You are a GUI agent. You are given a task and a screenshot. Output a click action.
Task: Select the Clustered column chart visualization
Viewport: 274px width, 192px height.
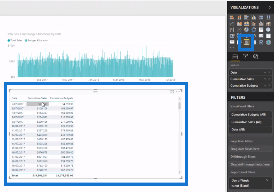coord(254,17)
